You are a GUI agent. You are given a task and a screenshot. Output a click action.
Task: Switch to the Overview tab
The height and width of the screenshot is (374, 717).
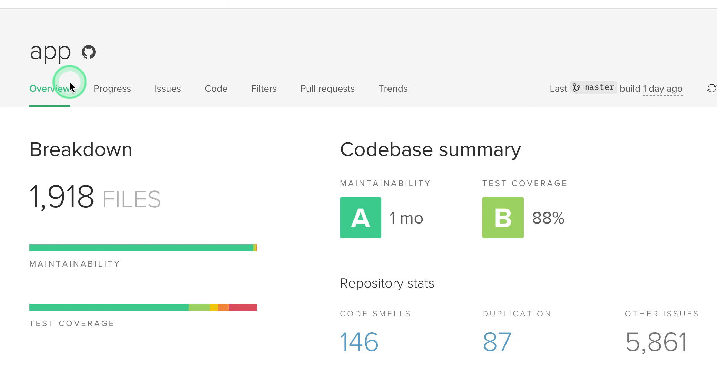pyautogui.click(x=50, y=89)
